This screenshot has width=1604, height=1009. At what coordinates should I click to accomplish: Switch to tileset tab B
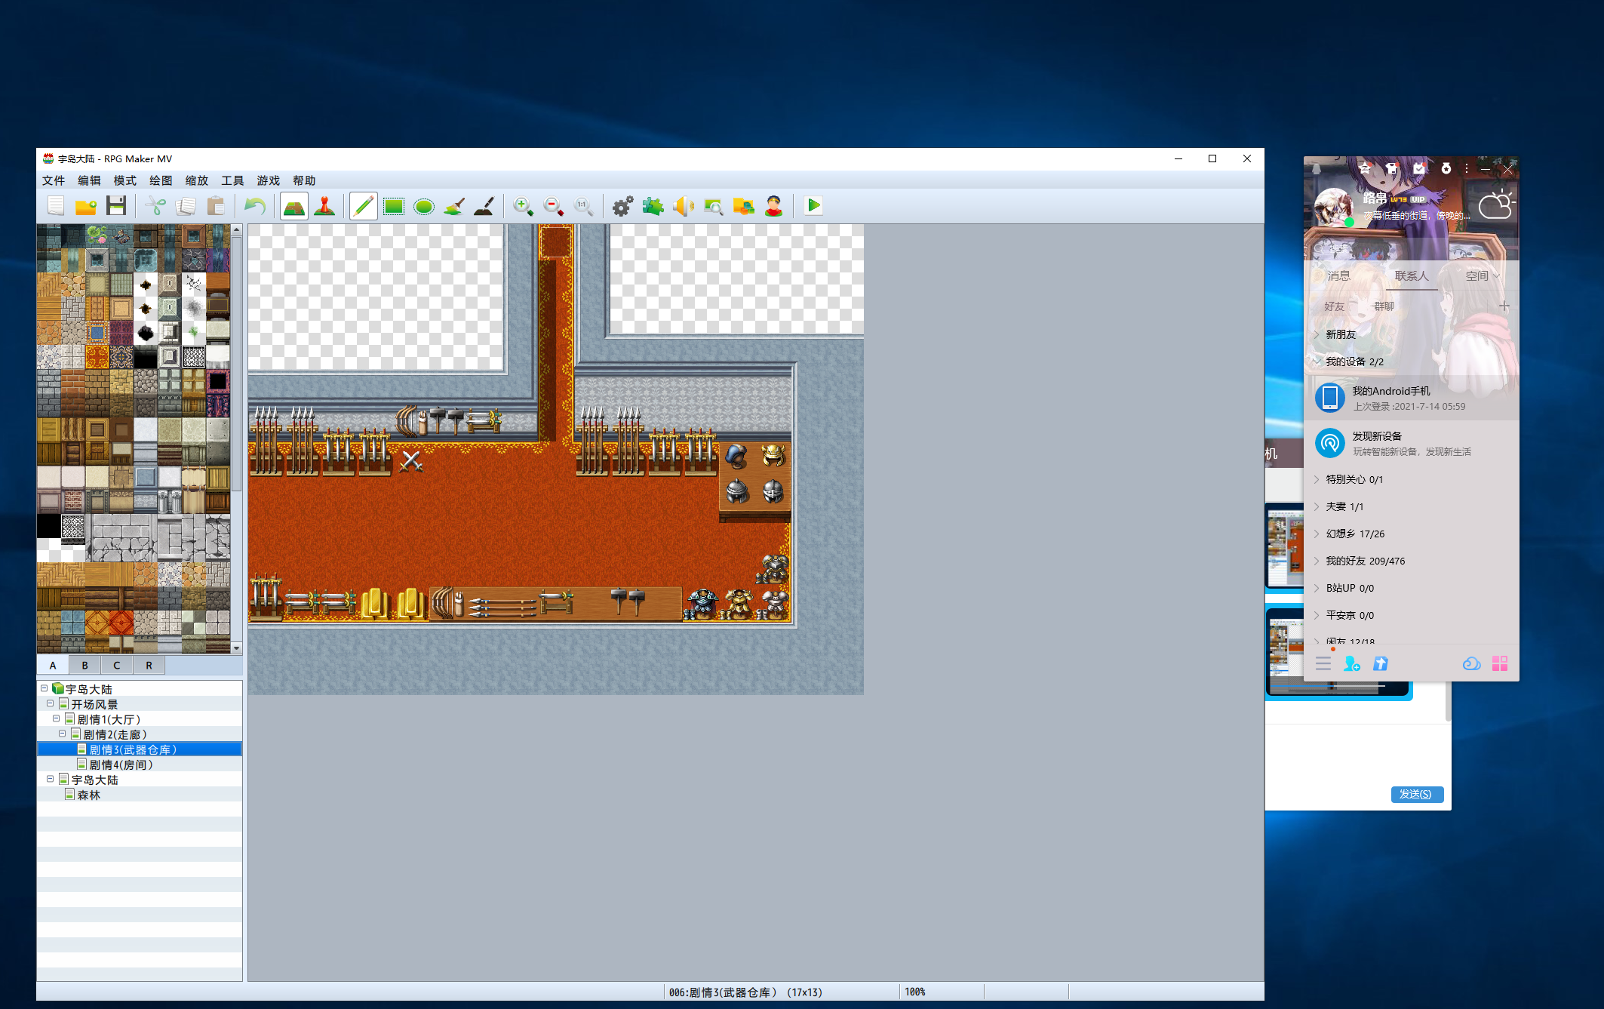point(85,665)
